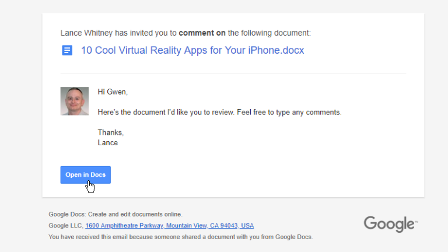Click the "Thanks," sign-off text
The height and width of the screenshot is (252, 448).
tap(111, 132)
